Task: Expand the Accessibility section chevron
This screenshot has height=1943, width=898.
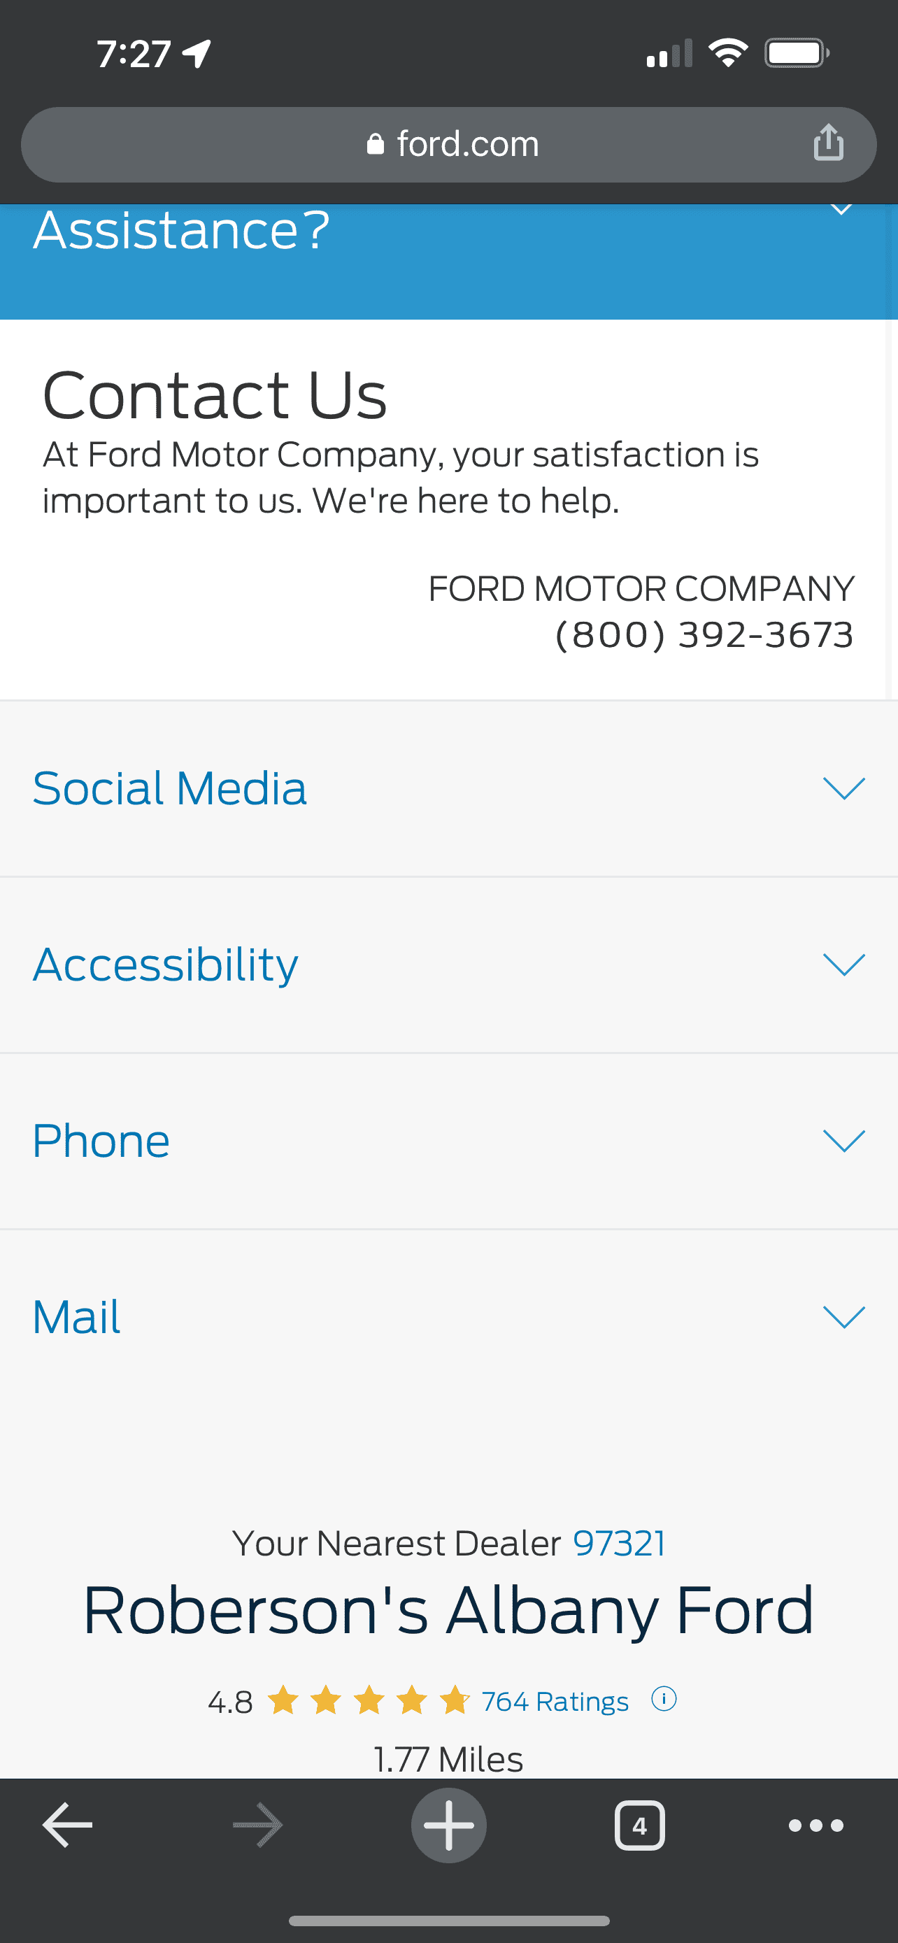Action: pyautogui.click(x=843, y=965)
